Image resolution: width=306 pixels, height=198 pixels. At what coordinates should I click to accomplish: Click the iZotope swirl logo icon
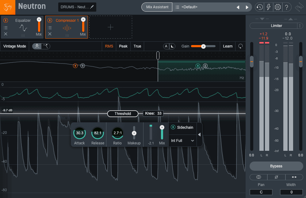click(x=299, y=7)
